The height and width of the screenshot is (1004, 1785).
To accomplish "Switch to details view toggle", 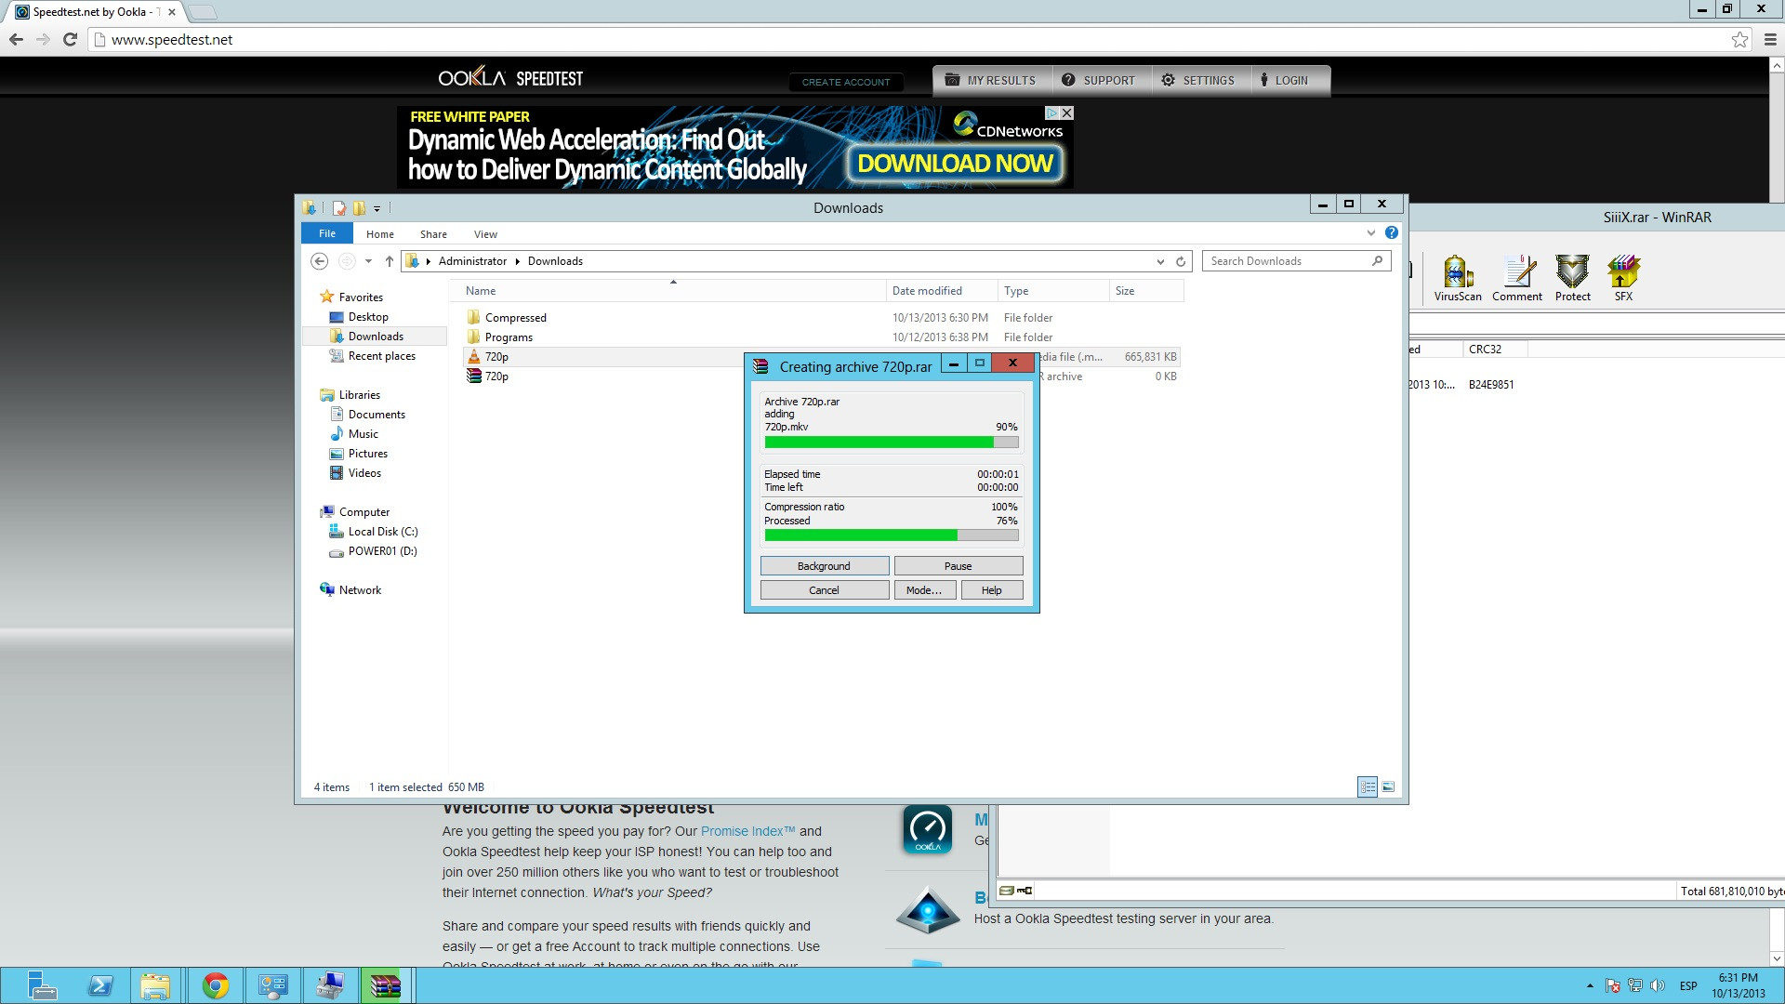I will coord(1367,786).
